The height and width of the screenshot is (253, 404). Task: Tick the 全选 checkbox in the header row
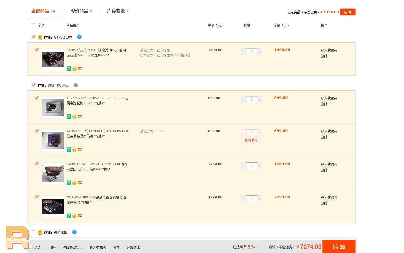coord(34,25)
